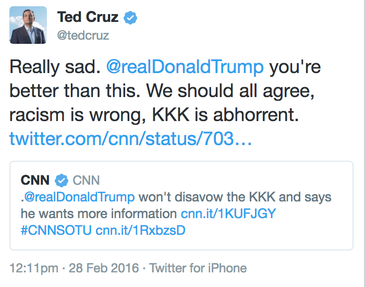Viewport: 365px width, 287px height.
Task: Click the gray CNN handle text
Action: (86, 180)
